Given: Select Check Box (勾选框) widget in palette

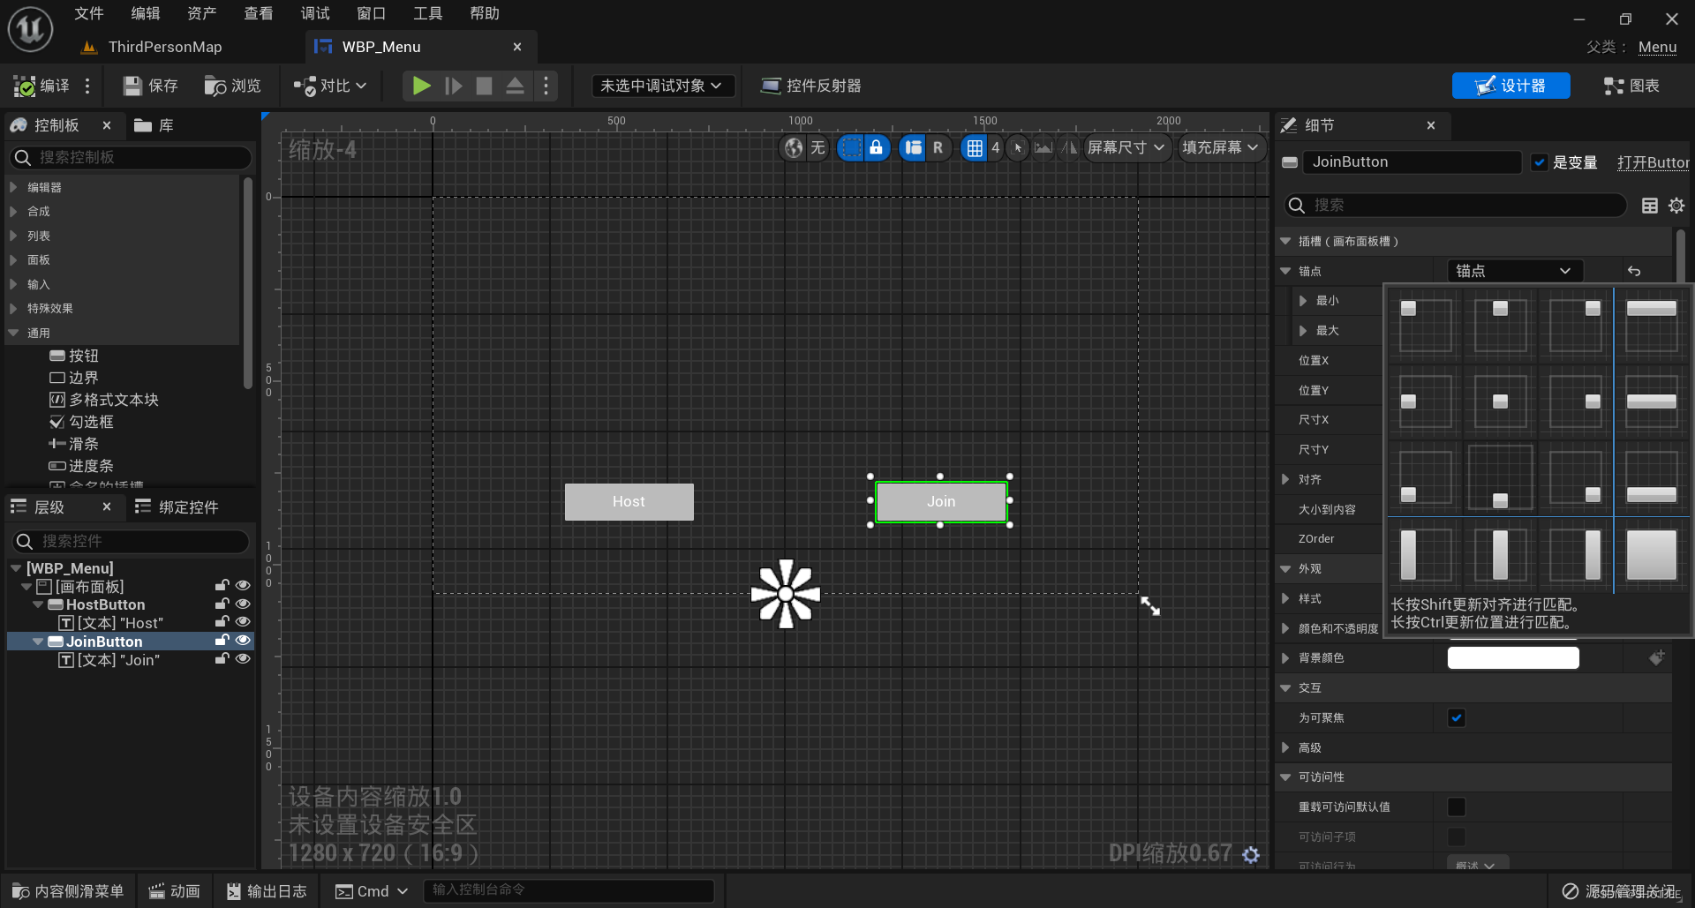Looking at the screenshot, I should click(81, 422).
